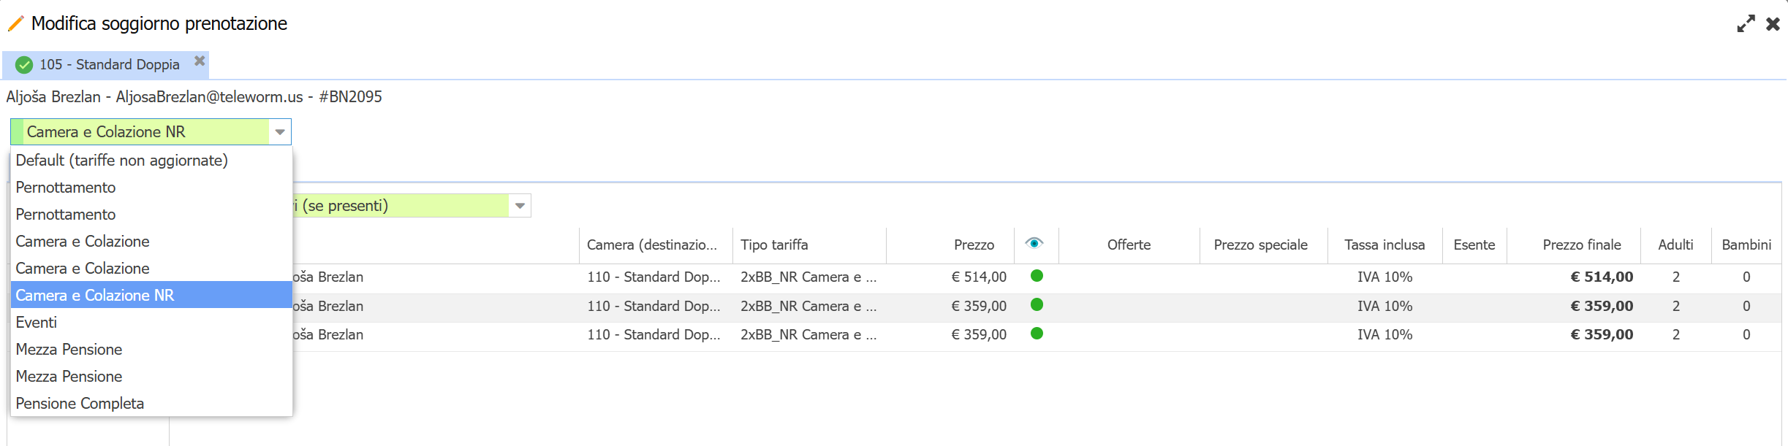1788x446 pixels.
Task: Click the green status dot in the € 514,00 row
Action: point(1037,276)
